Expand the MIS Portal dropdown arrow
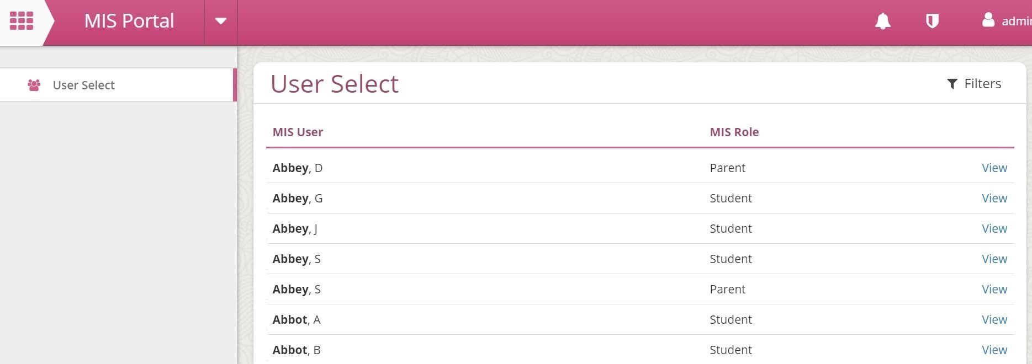 coord(221,22)
